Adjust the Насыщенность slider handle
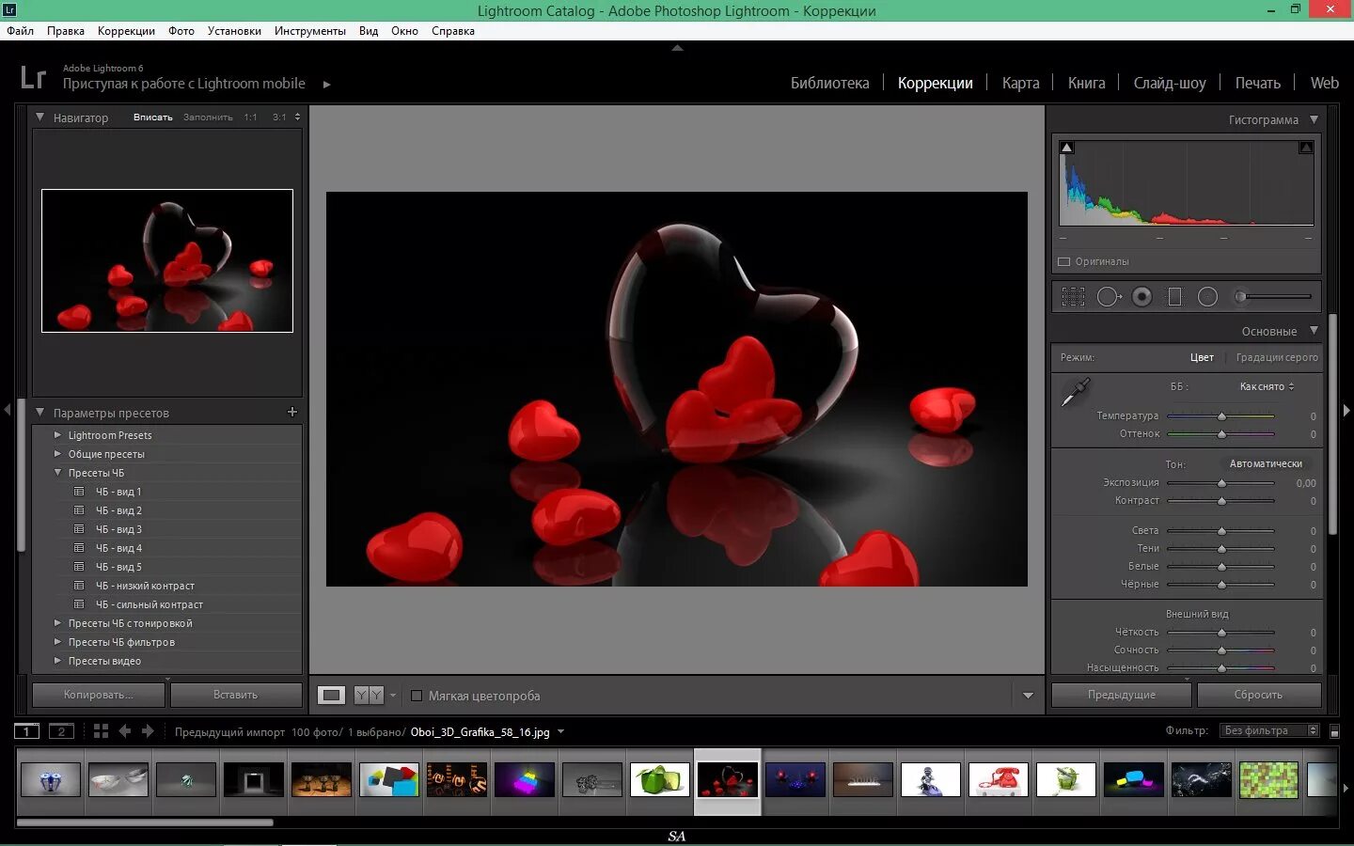Viewport: 1354px width, 846px height. click(x=1221, y=668)
